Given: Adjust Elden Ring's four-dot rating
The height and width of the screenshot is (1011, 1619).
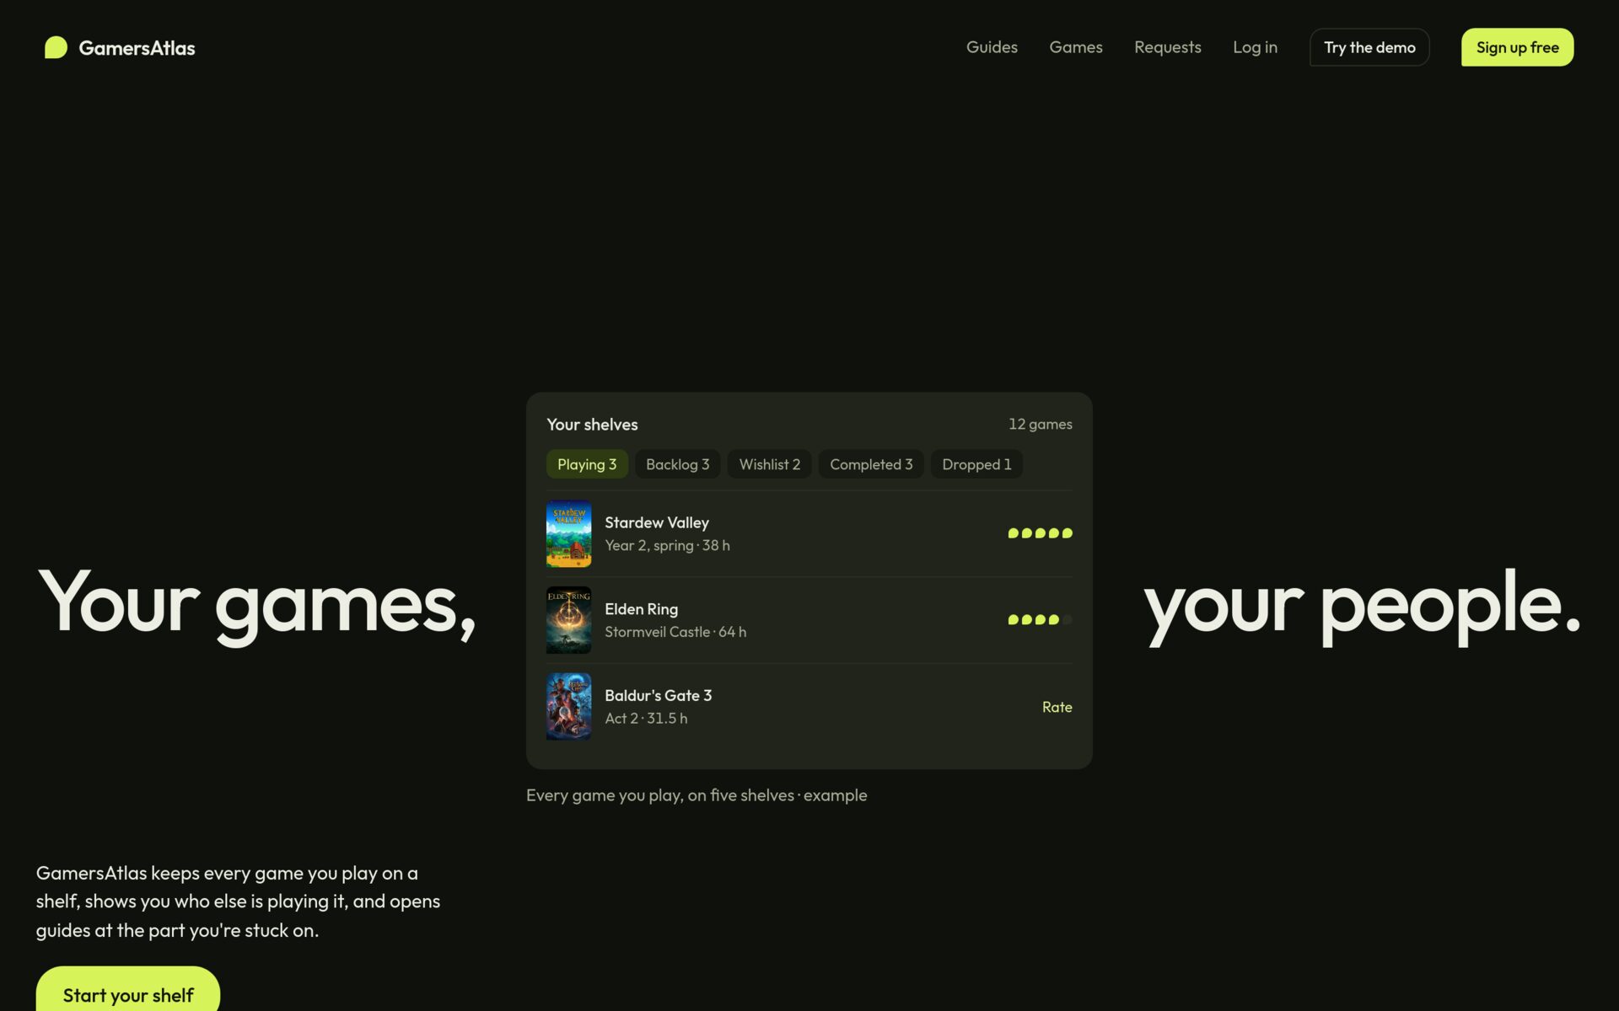Looking at the screenshot, I should [x=1040, y=620].
